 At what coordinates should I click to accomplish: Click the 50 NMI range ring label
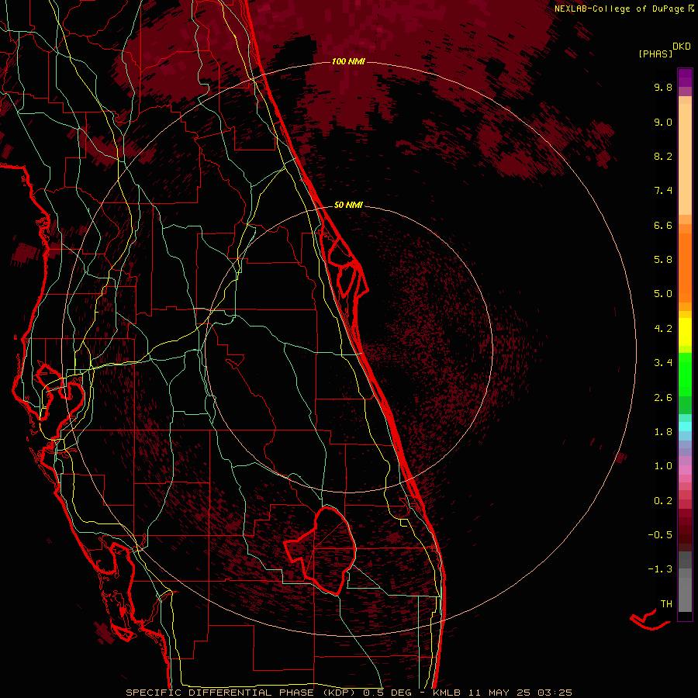(348, 205)
